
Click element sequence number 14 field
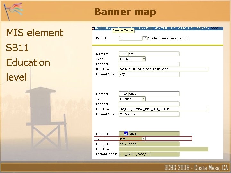pos(124,94)
